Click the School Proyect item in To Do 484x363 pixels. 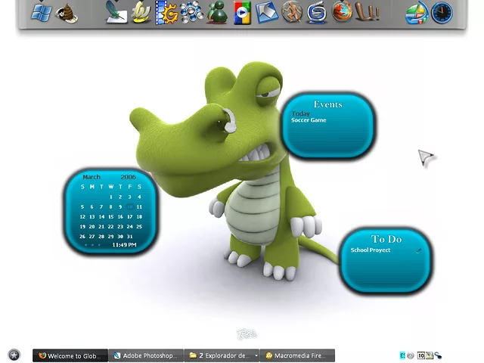click(371, 250)
